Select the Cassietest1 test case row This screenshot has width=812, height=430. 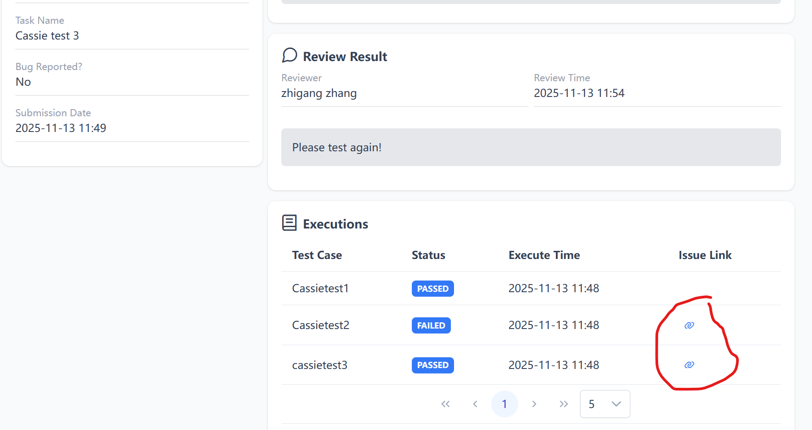(320, 288)
